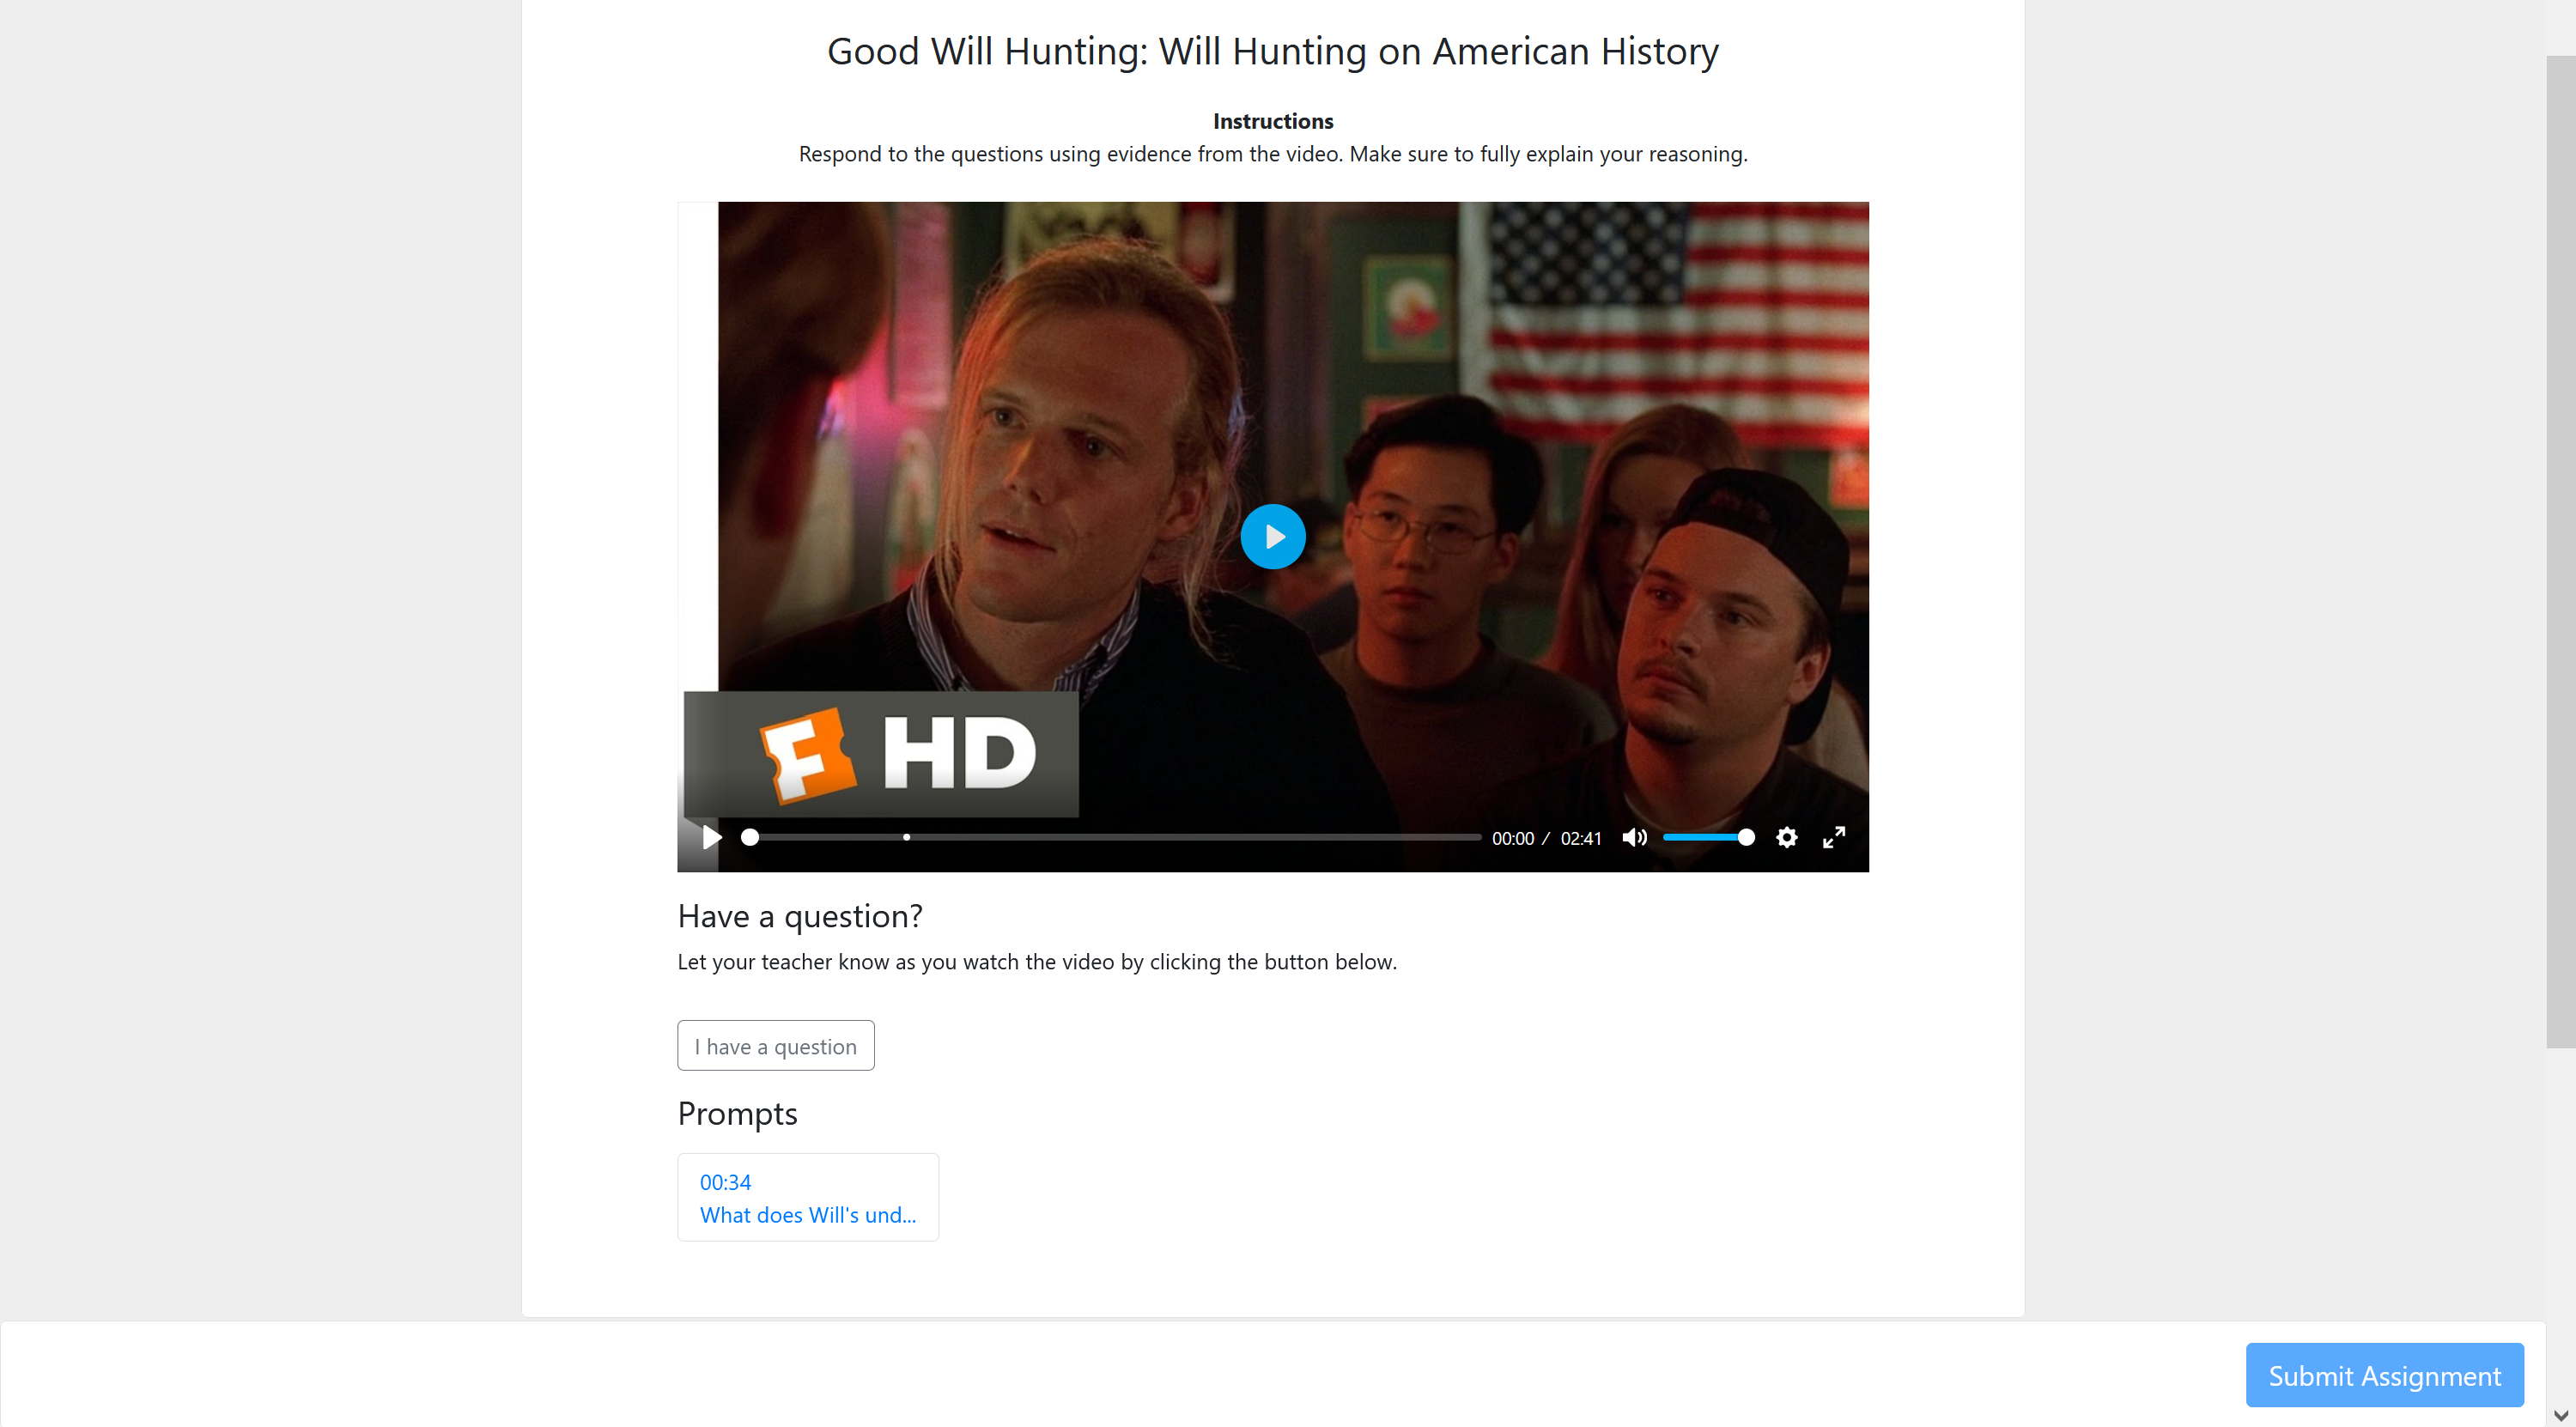The image size is (2576, 1427).
Task: Click the 02:41 total duration label
Action: 1580,838
